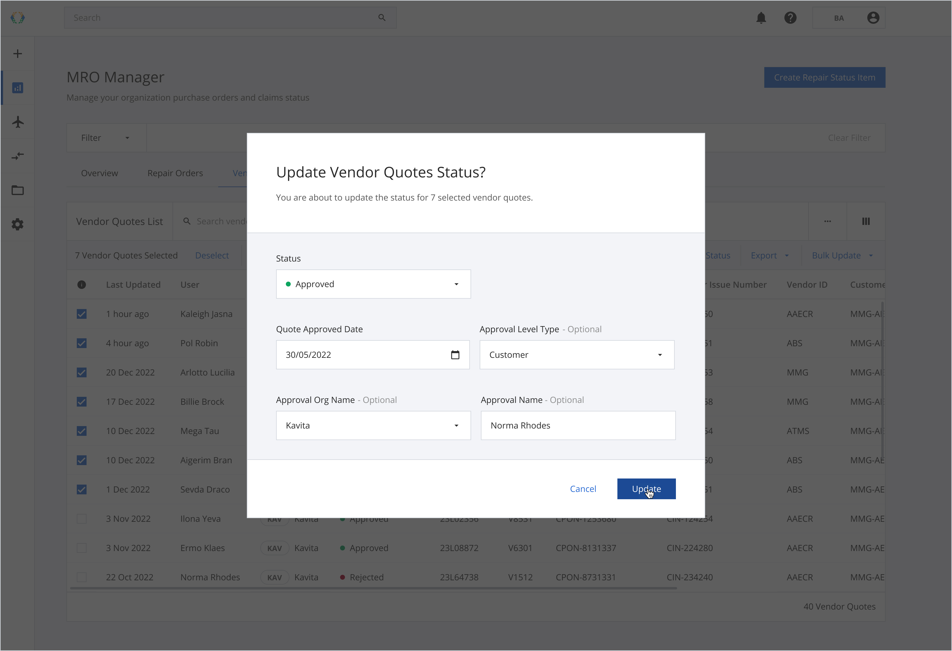Image resolution: width=952 pixels, height=651 pixels.
Task: Click the vendor search magnifier icon
Action: pos(187,221)
